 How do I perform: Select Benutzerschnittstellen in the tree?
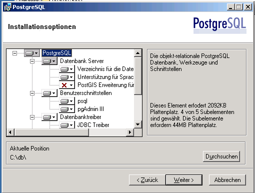pos(86,93)
